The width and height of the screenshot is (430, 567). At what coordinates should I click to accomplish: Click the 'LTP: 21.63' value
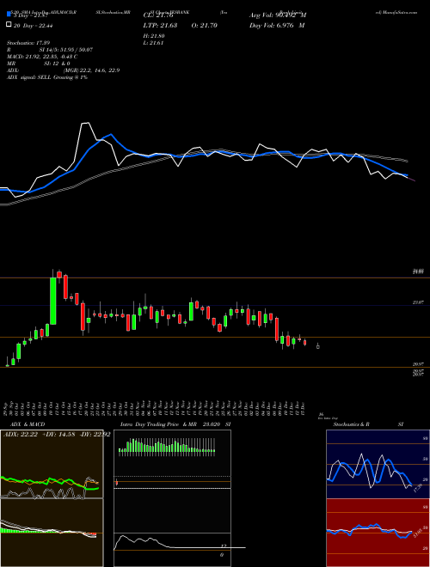[x=160, y=25]
